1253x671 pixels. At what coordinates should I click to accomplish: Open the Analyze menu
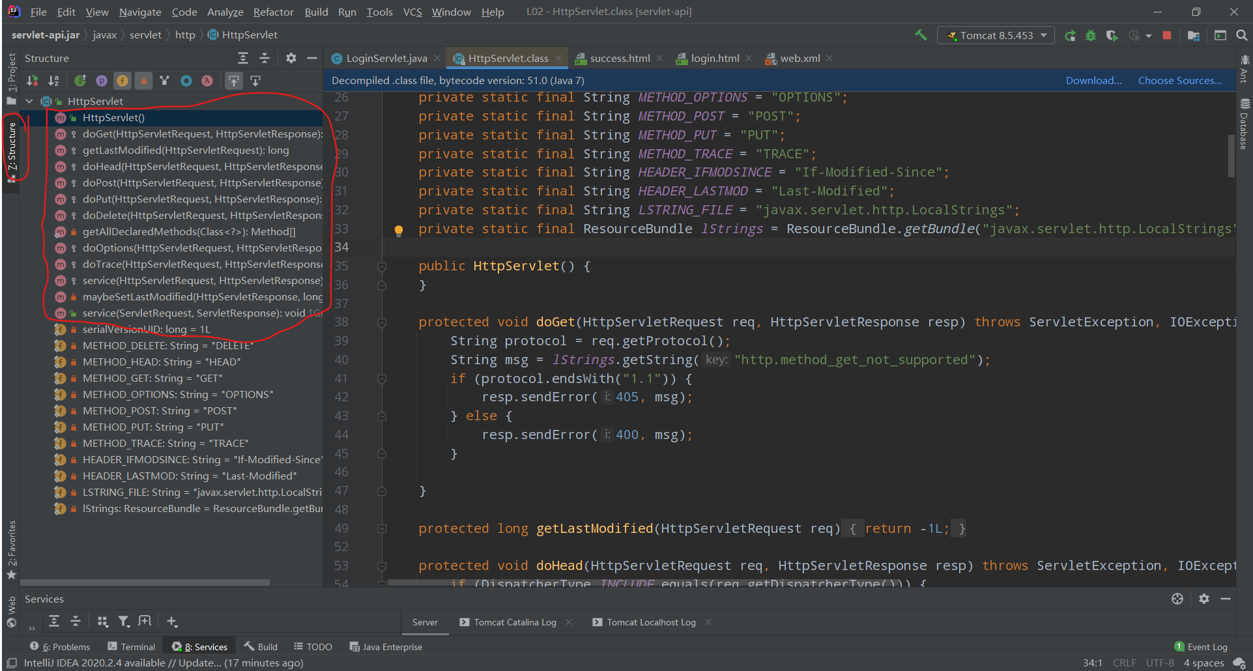pyautogui.click(x=225, y=12)
